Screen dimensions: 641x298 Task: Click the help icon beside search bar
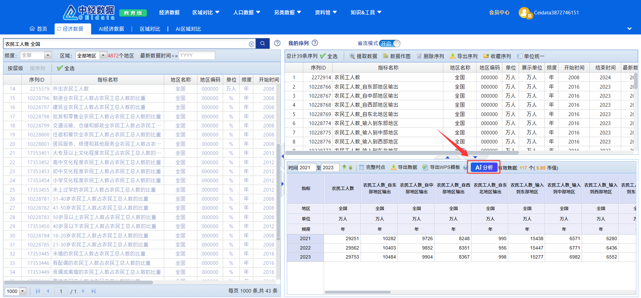(x=277, y=43)
